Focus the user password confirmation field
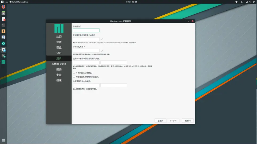The image size is (257, 144). click(x=114, y=62)
